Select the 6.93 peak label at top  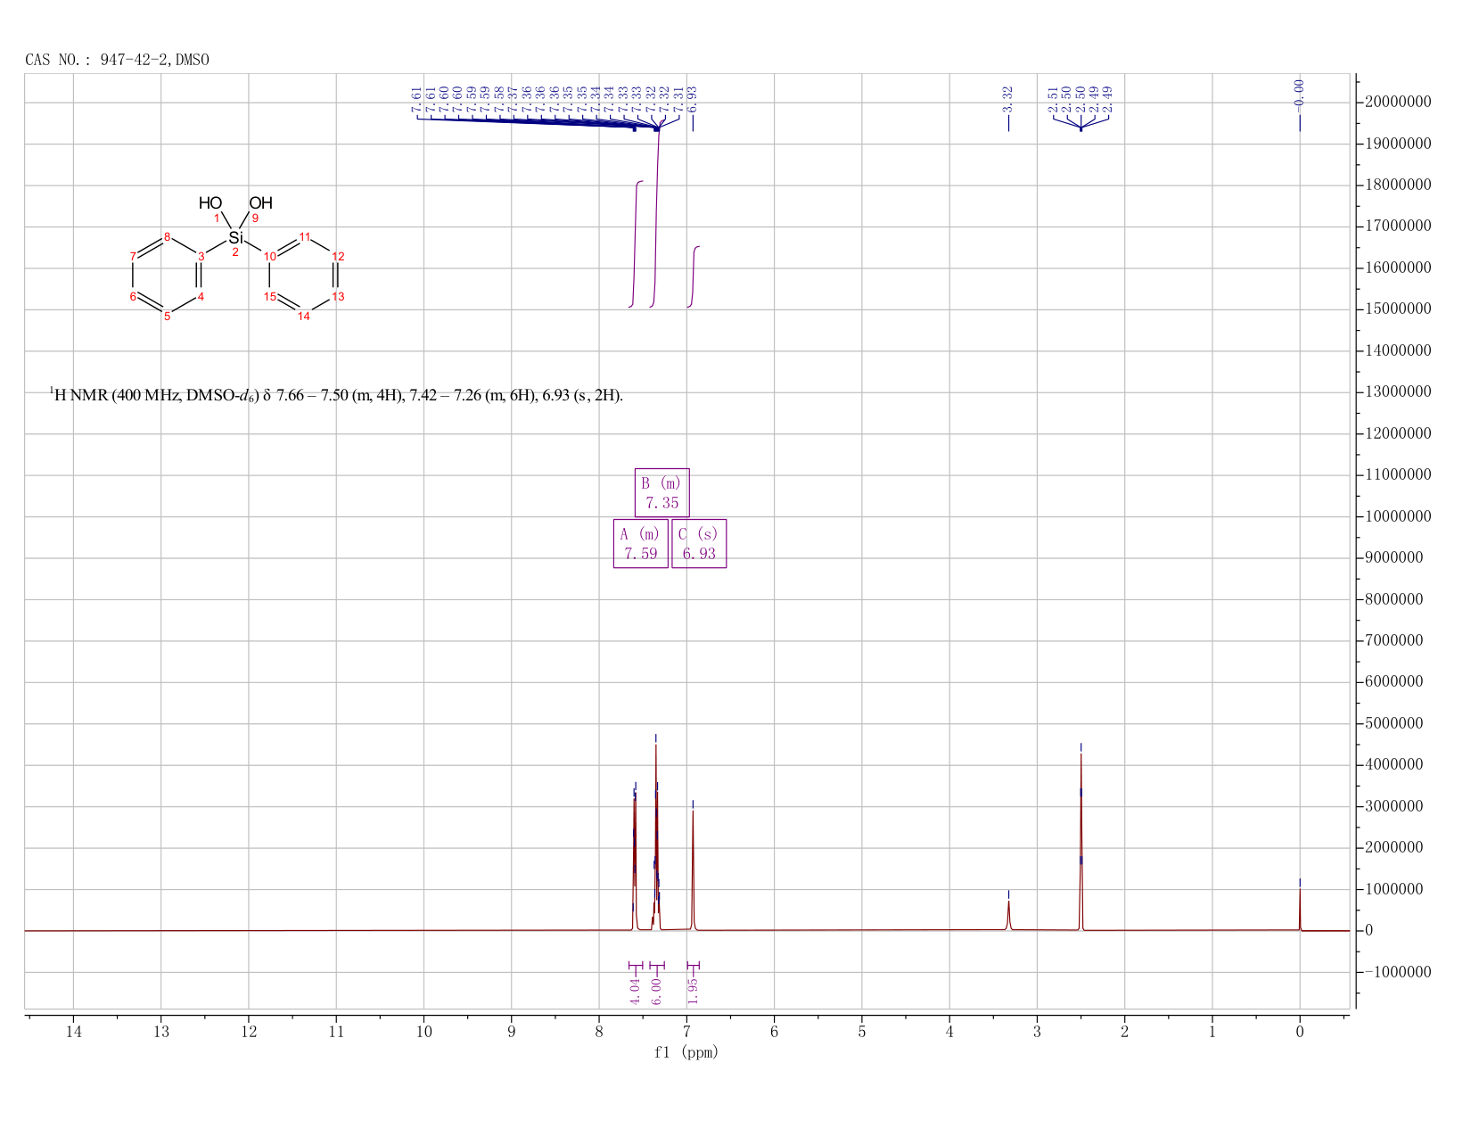pyautogui.click(x=693, y=98)
